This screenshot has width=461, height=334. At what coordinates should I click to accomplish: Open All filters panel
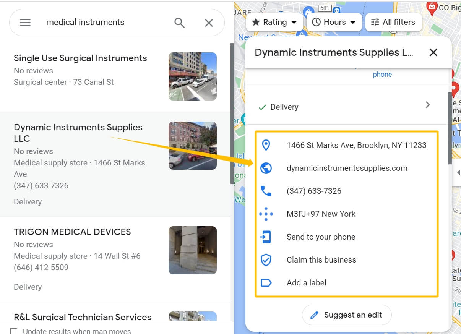click(x=393, y=22)
